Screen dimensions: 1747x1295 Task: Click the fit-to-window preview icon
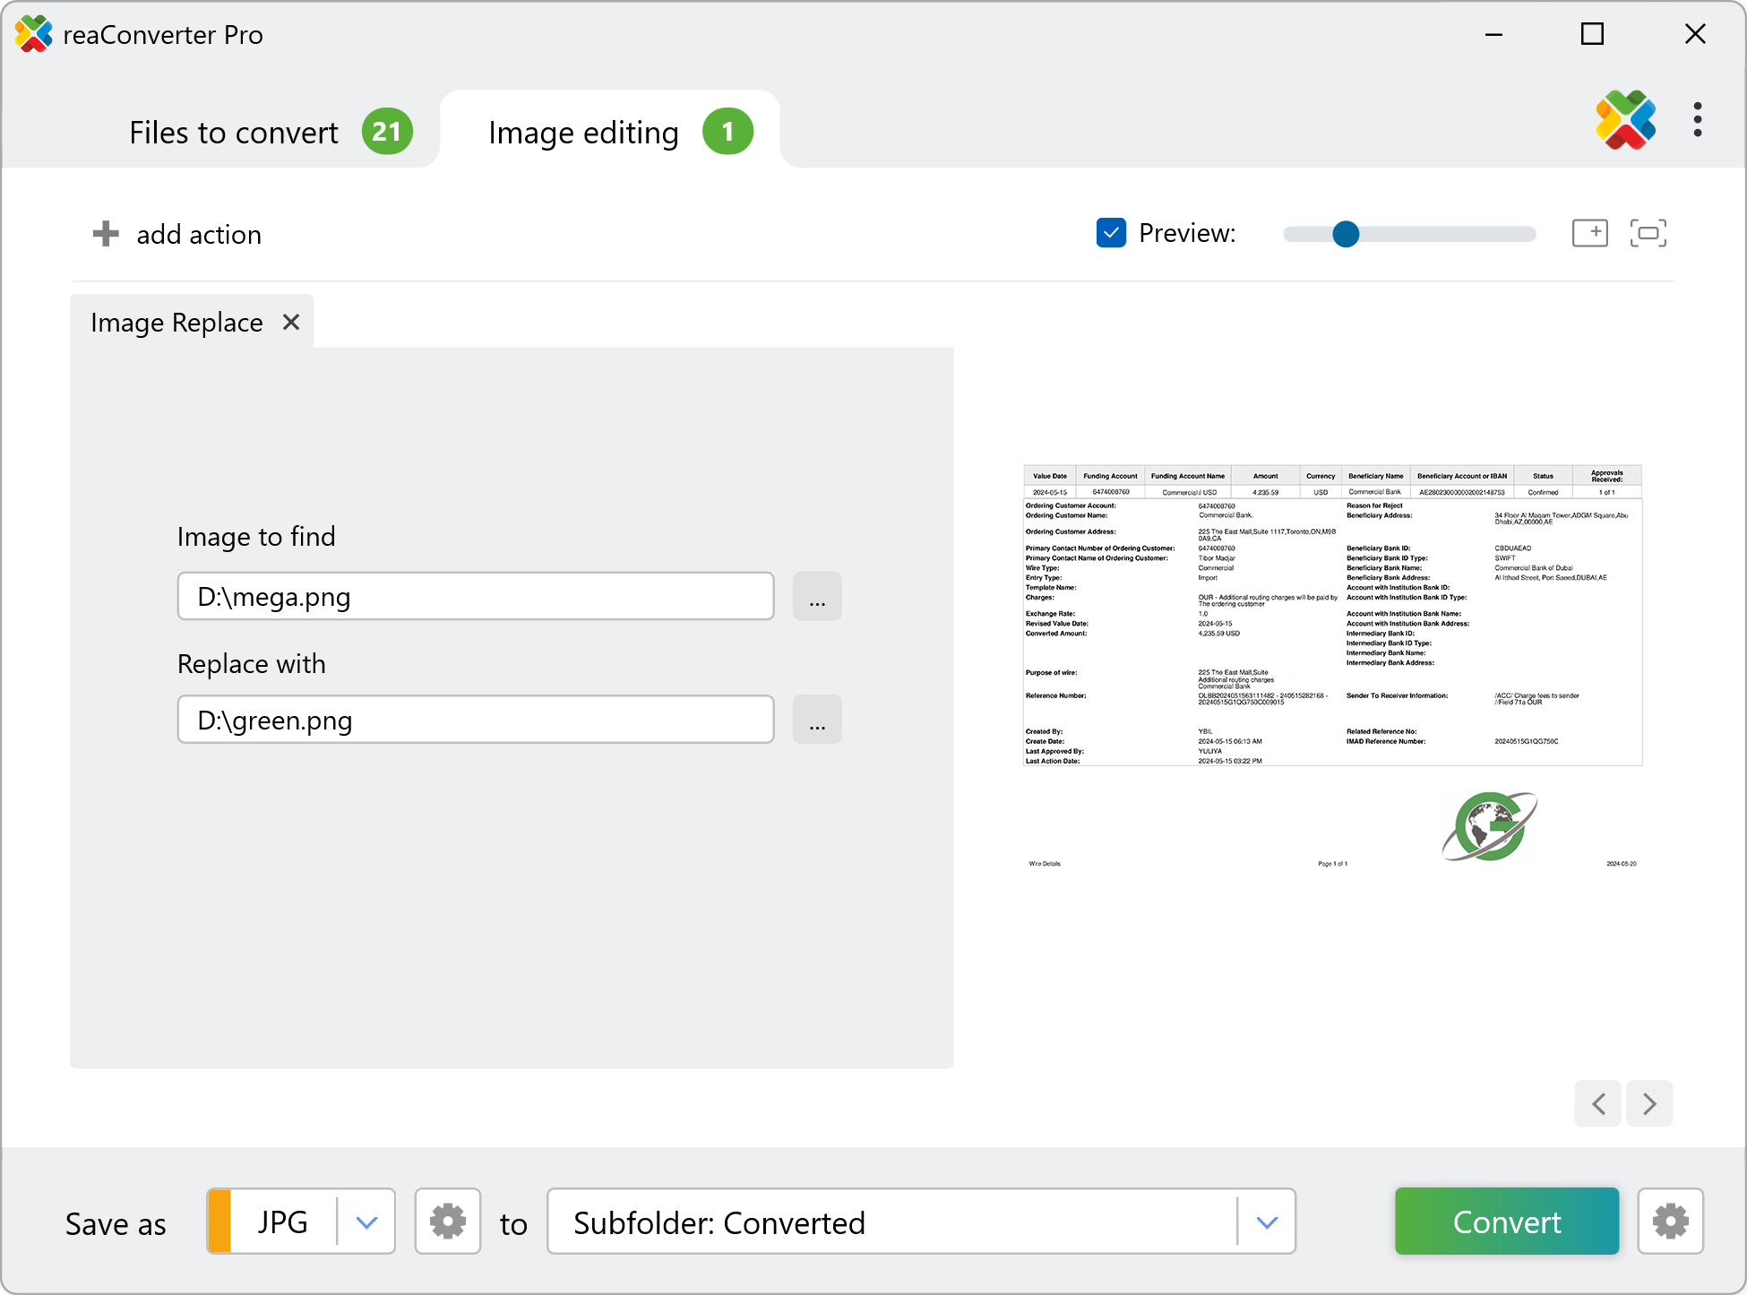(1648, 233)
